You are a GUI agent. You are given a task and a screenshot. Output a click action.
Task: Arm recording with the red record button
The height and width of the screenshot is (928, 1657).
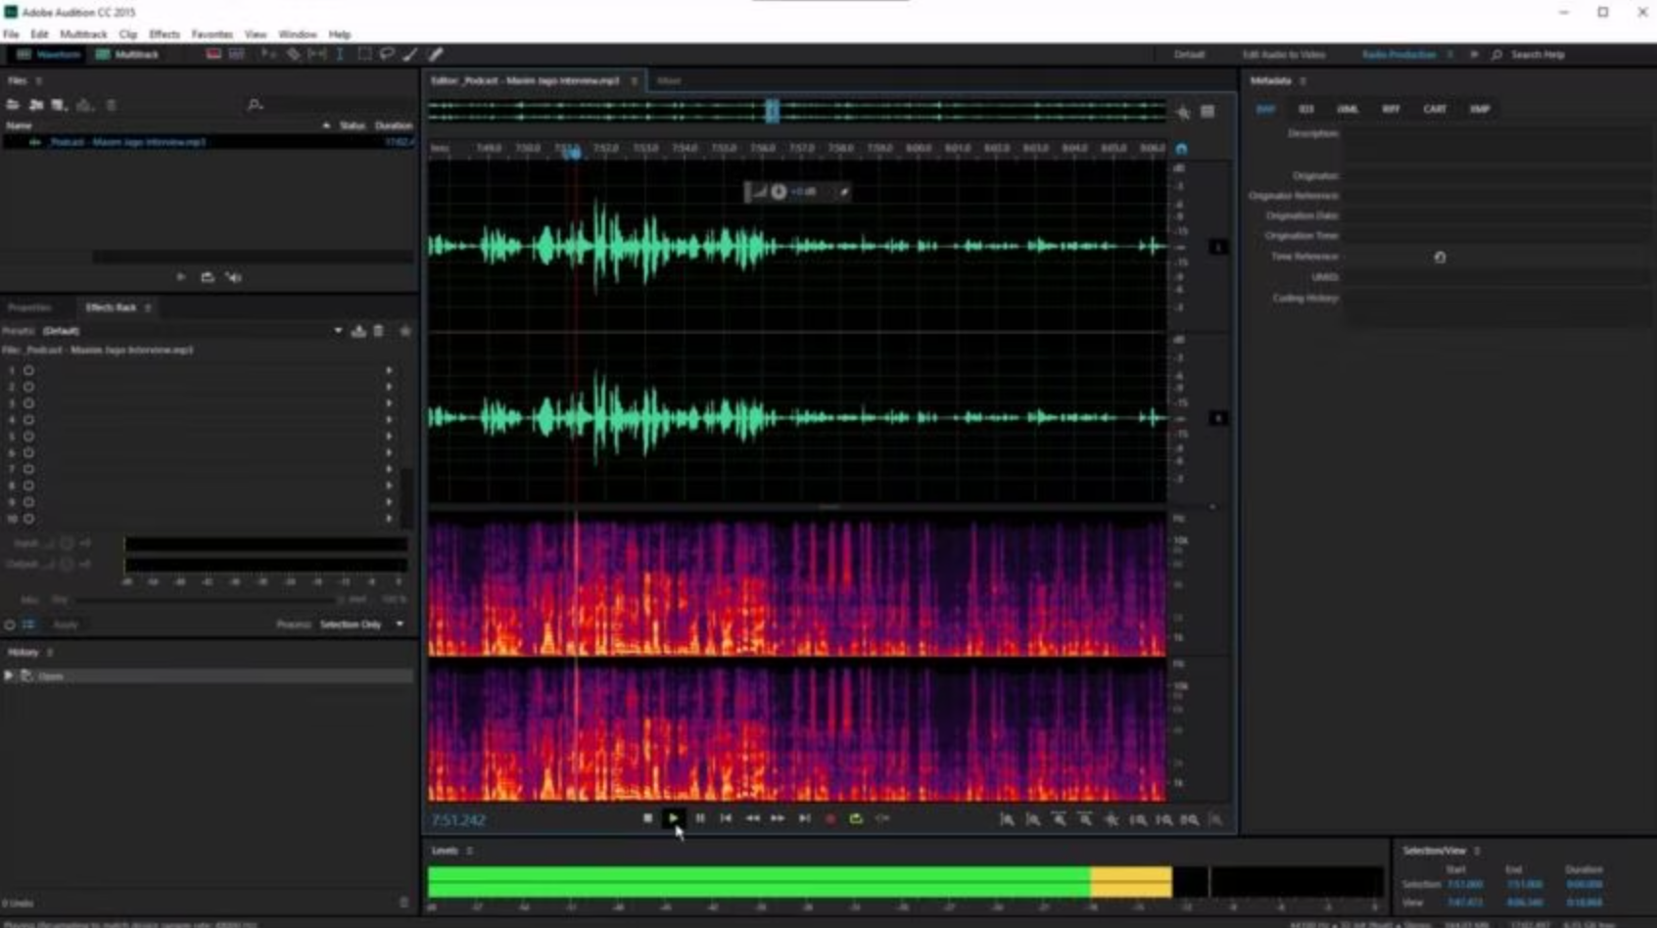[x=828, y=820]
